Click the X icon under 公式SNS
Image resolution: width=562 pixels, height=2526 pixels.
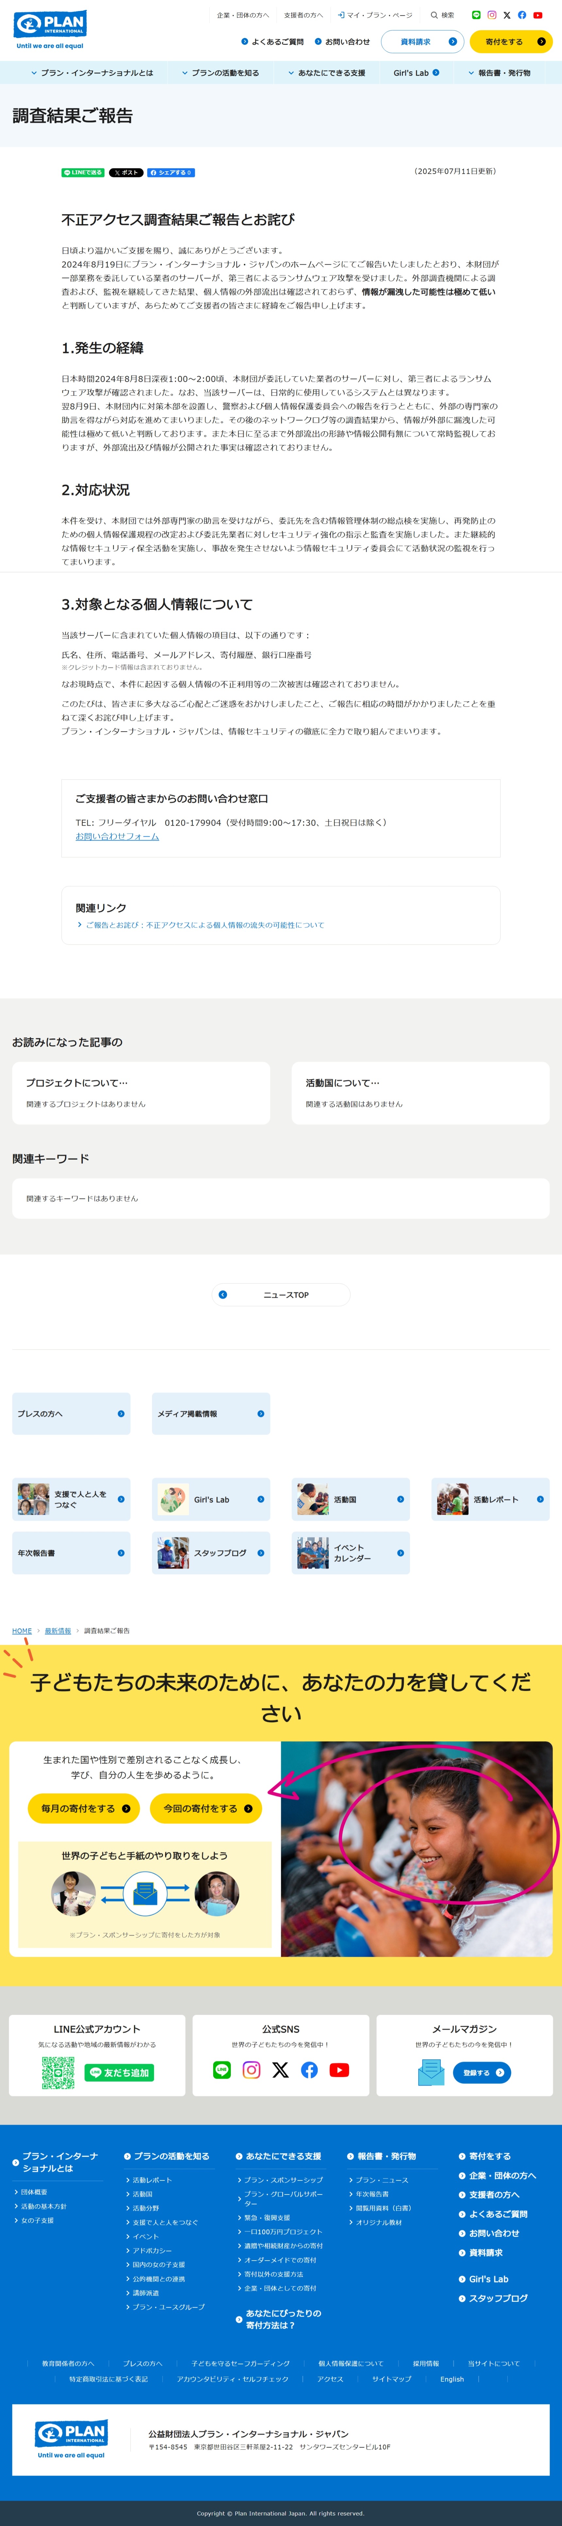(281, 2070)
